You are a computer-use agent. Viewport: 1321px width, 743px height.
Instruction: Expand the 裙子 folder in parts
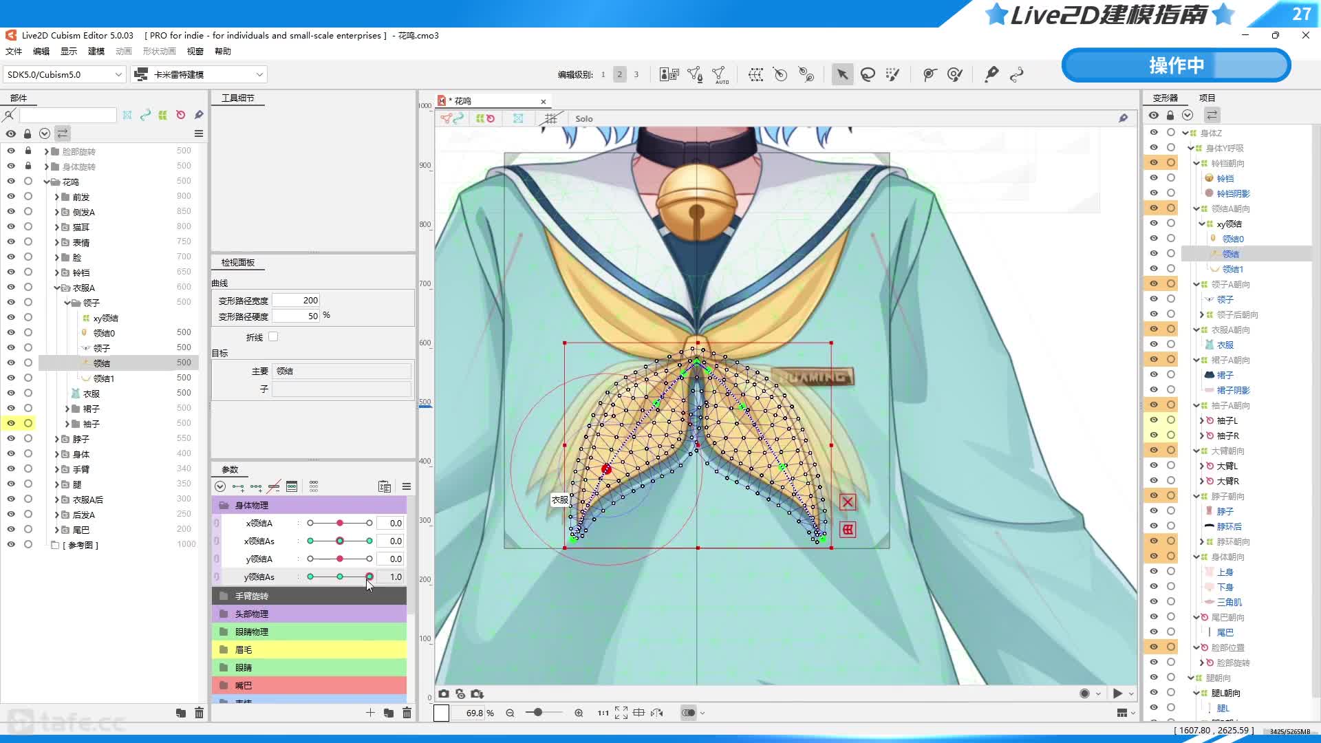[67, 409]
